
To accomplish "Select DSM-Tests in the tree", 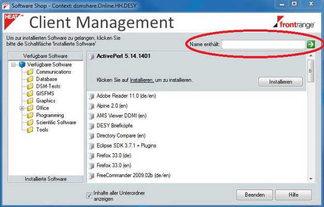I will click(x=48, y=86).
